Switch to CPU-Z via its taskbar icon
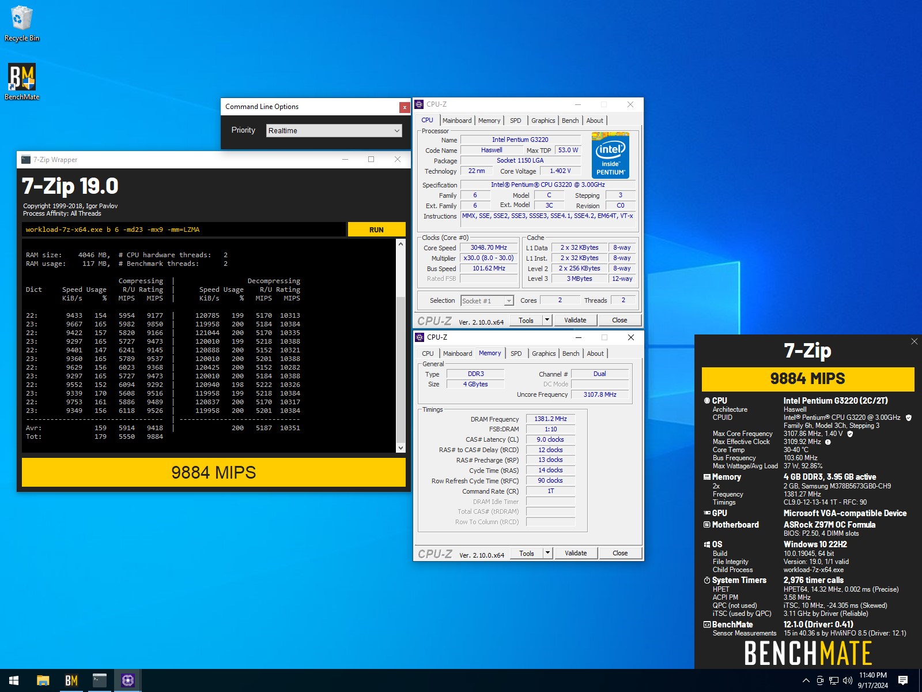 (127, 680)
